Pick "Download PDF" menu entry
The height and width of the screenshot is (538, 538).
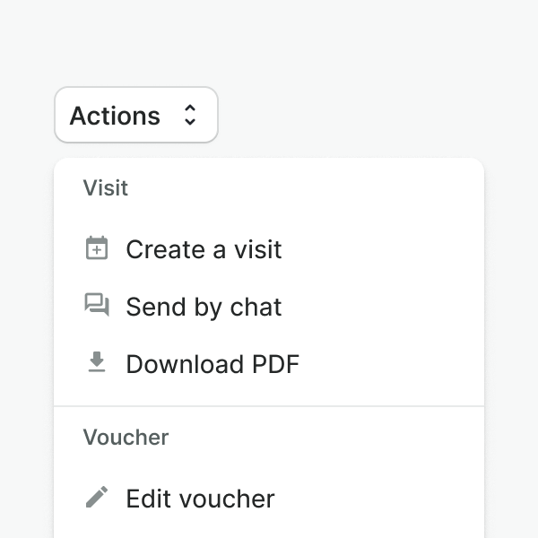(213, 364)
